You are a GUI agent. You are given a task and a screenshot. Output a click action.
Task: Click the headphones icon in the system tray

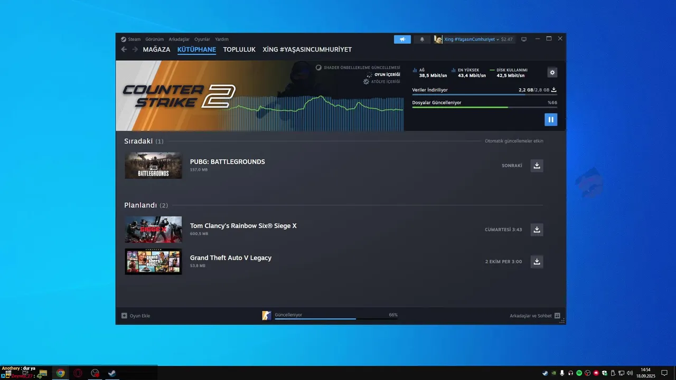(x=570, y=373)
